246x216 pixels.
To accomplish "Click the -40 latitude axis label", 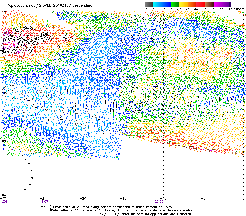I will (3, 11).
